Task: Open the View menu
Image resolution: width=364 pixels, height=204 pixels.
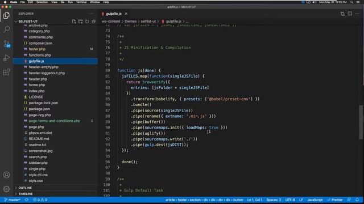Action: (x=55, y=2)
